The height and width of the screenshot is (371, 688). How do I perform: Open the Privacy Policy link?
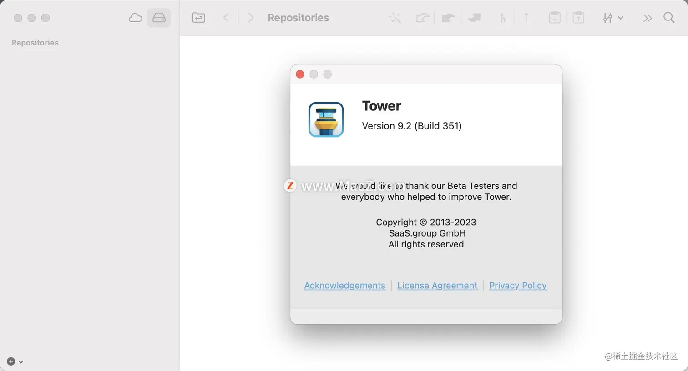coord(518,286)
